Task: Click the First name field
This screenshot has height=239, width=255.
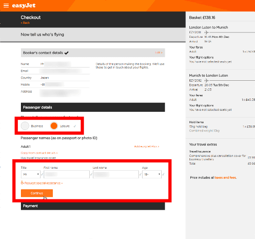Action: 66,174
